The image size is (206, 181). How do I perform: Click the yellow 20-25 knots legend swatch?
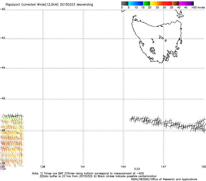click(154, 3)
